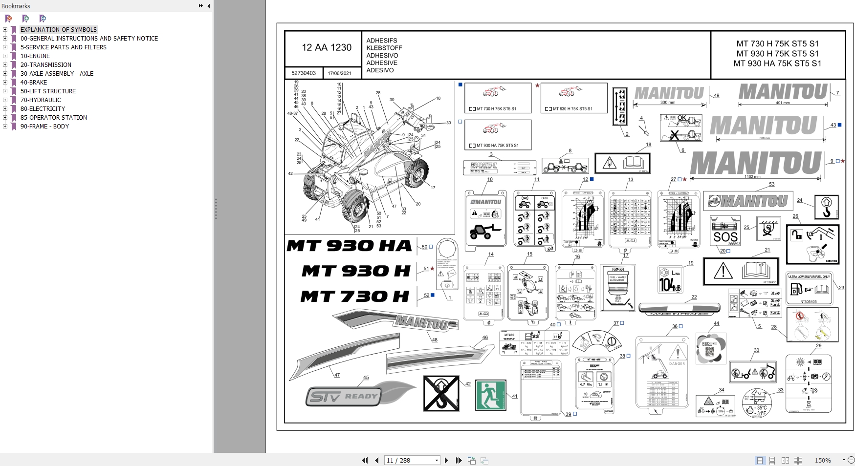The height and width of the screenshot is (466, 855).
Task: Select single page layout view
Action: 760,460
